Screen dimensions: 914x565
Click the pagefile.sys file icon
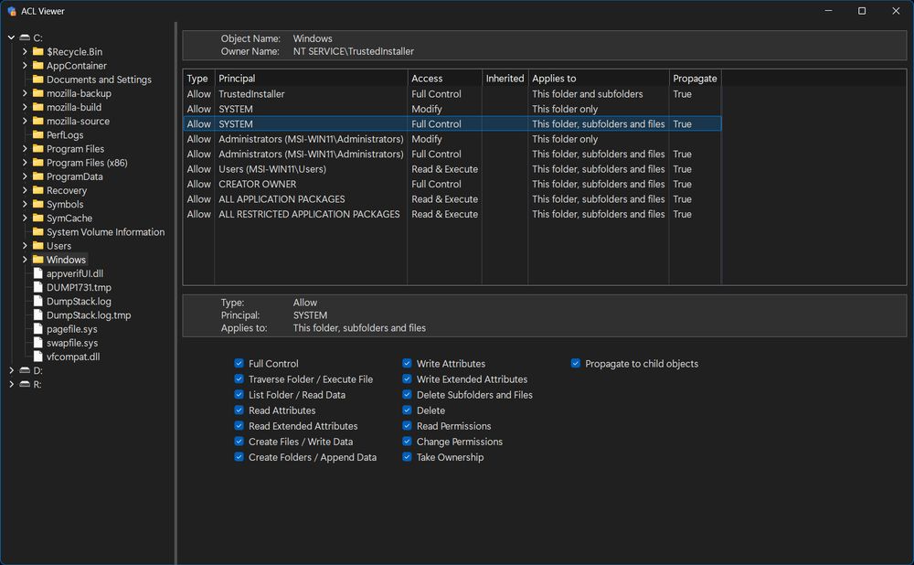(37, 329)
